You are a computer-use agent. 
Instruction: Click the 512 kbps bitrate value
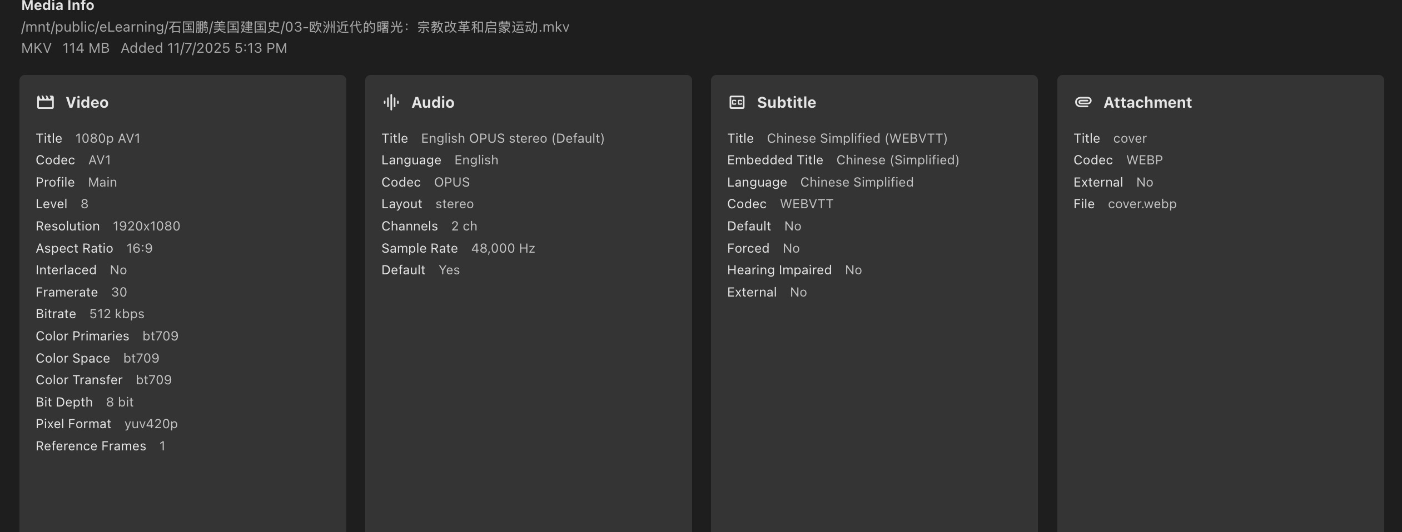117,314
